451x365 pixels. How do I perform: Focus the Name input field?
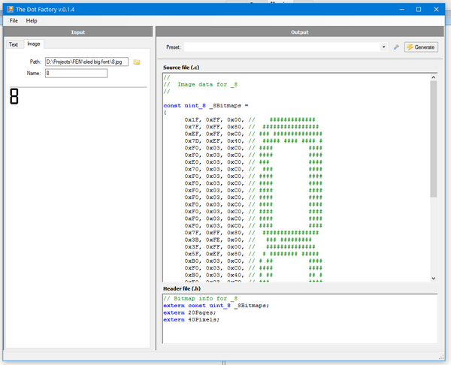[76, 73]
